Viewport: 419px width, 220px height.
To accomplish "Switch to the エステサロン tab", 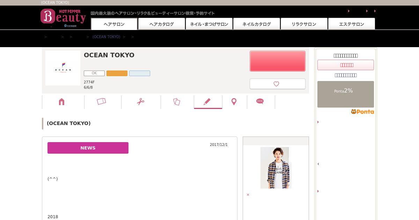I will tap(352, 24).
